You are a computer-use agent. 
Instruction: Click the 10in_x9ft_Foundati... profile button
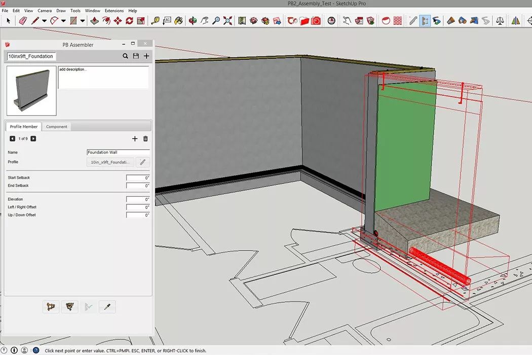click(x=110, y=162)
